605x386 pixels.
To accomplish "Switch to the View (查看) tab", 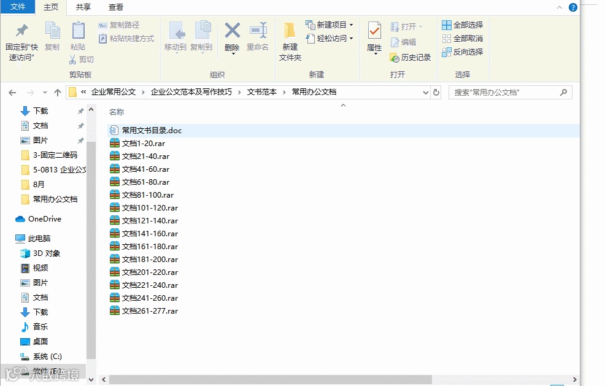I will (x=116, y=7).
